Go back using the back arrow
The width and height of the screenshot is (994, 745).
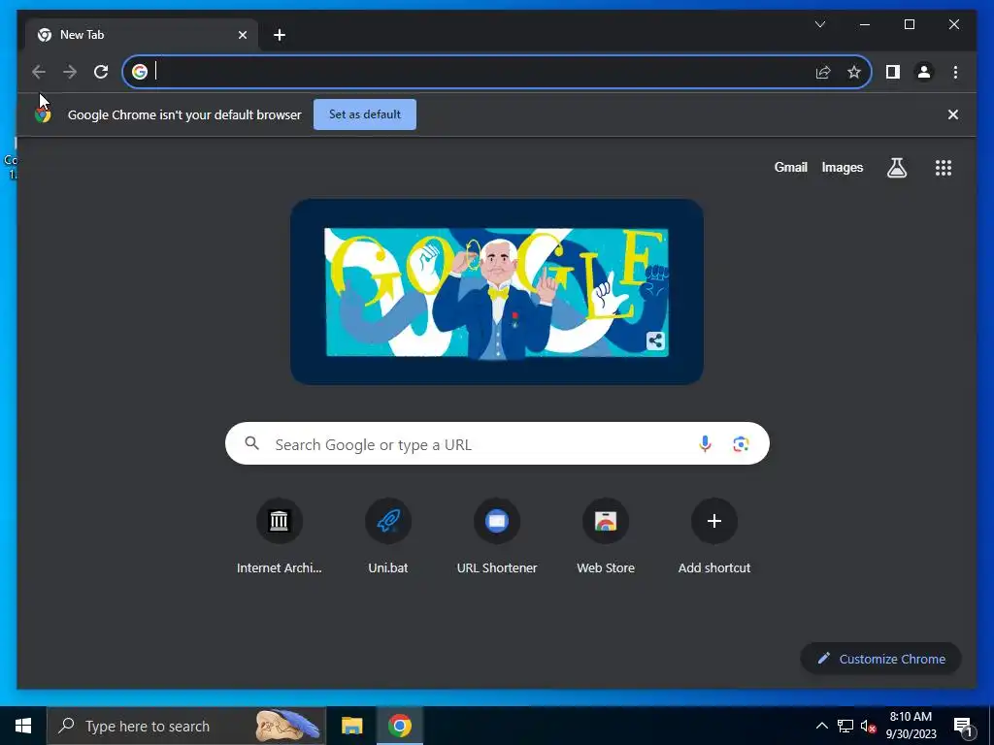(39, 72)
